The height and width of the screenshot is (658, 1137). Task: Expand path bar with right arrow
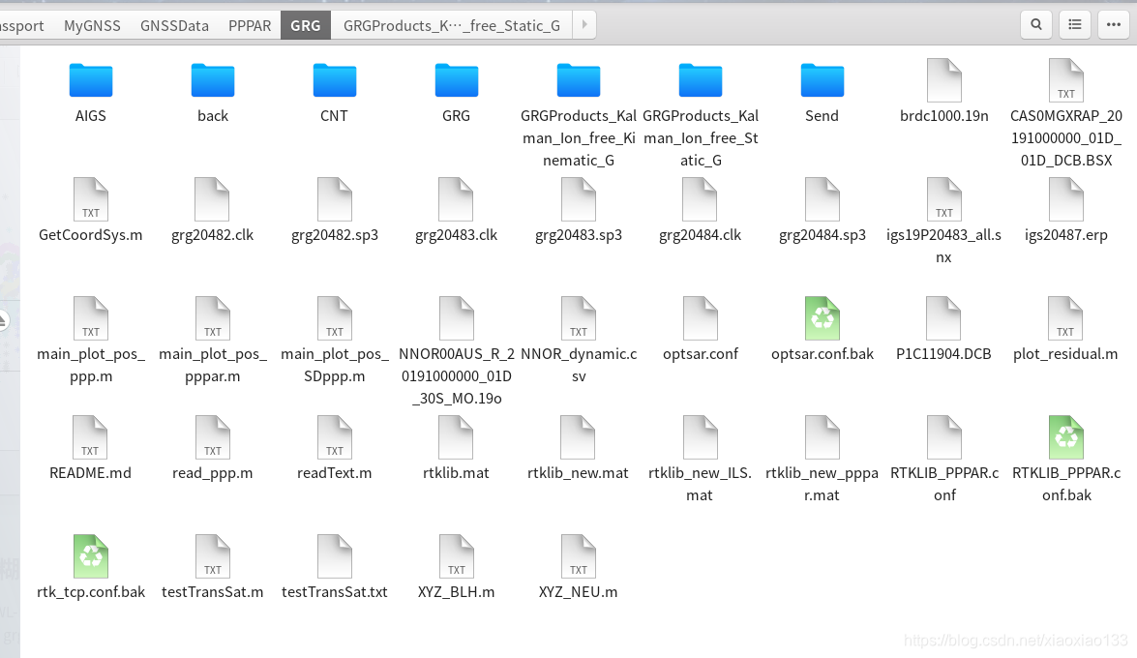click(584, 24)
